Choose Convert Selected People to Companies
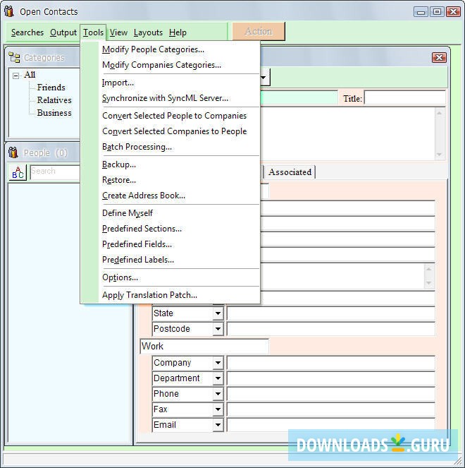This screenshot has width=465, height=468. 179,116
